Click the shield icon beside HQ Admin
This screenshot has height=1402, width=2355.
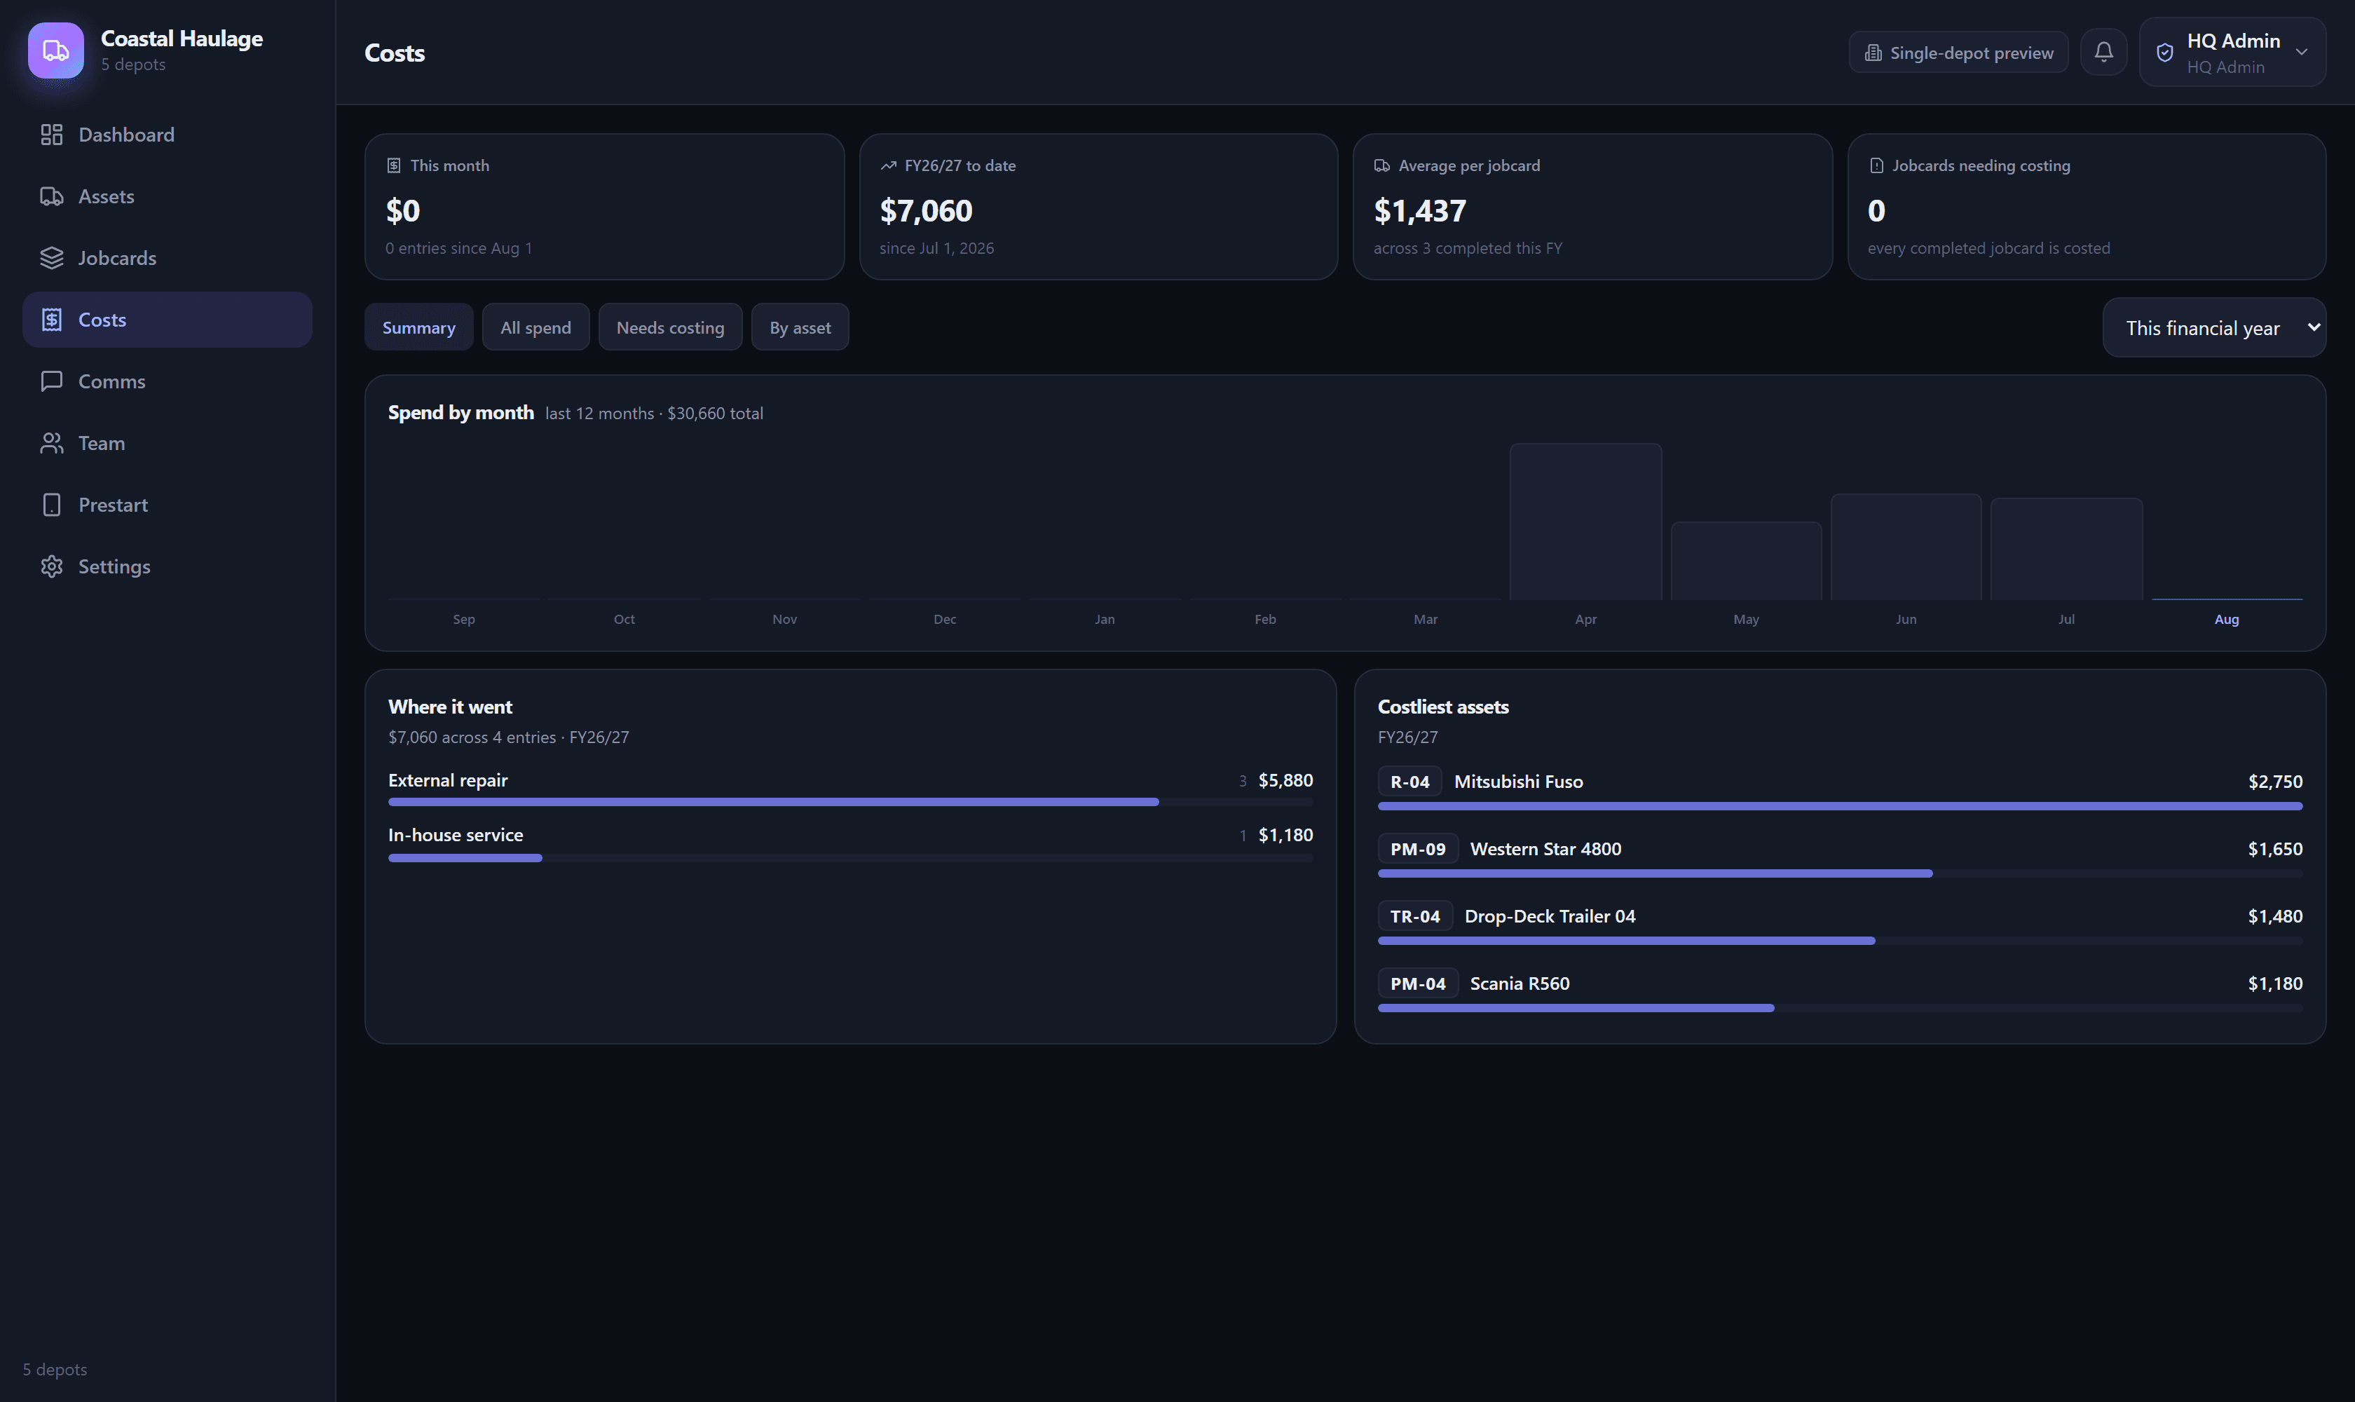(2165, 53)
